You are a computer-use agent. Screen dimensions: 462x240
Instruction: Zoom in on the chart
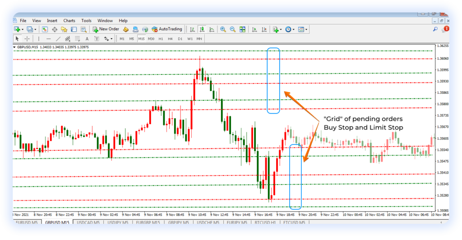[223, 29]
